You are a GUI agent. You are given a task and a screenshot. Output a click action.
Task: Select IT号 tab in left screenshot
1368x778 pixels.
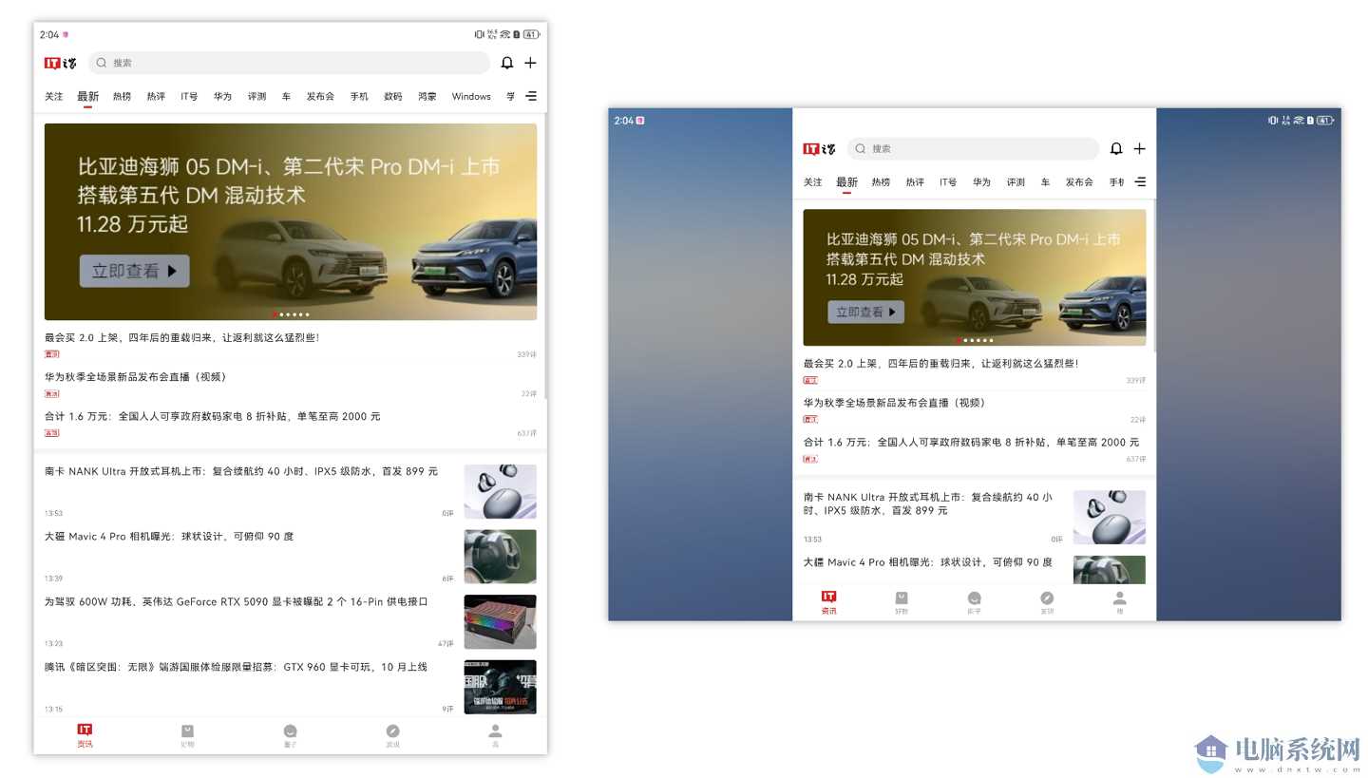point(189,96)
